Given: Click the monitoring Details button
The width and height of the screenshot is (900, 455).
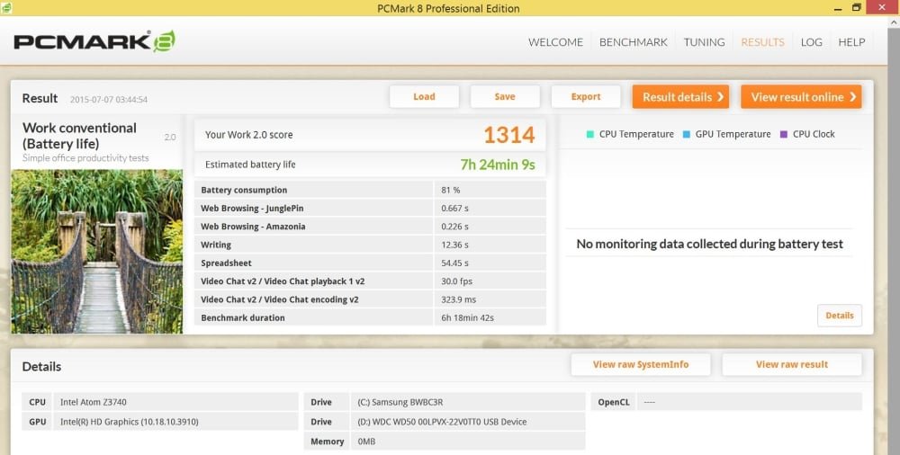Looking at the screenshot, I should tap(840, 316).
